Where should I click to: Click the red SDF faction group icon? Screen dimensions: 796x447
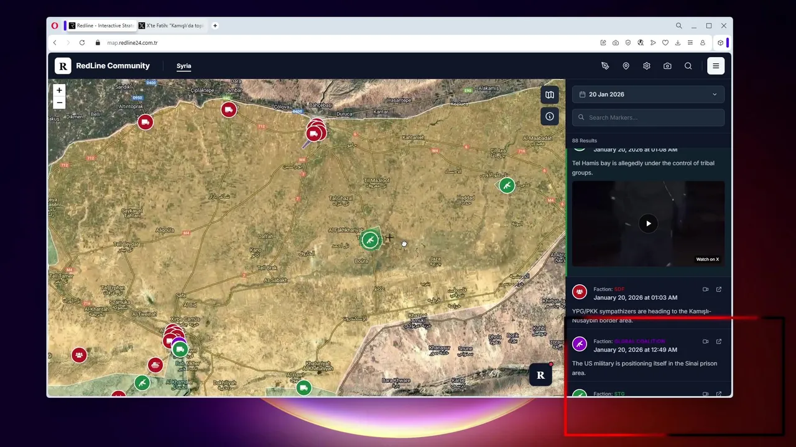(x=580, y=292)
